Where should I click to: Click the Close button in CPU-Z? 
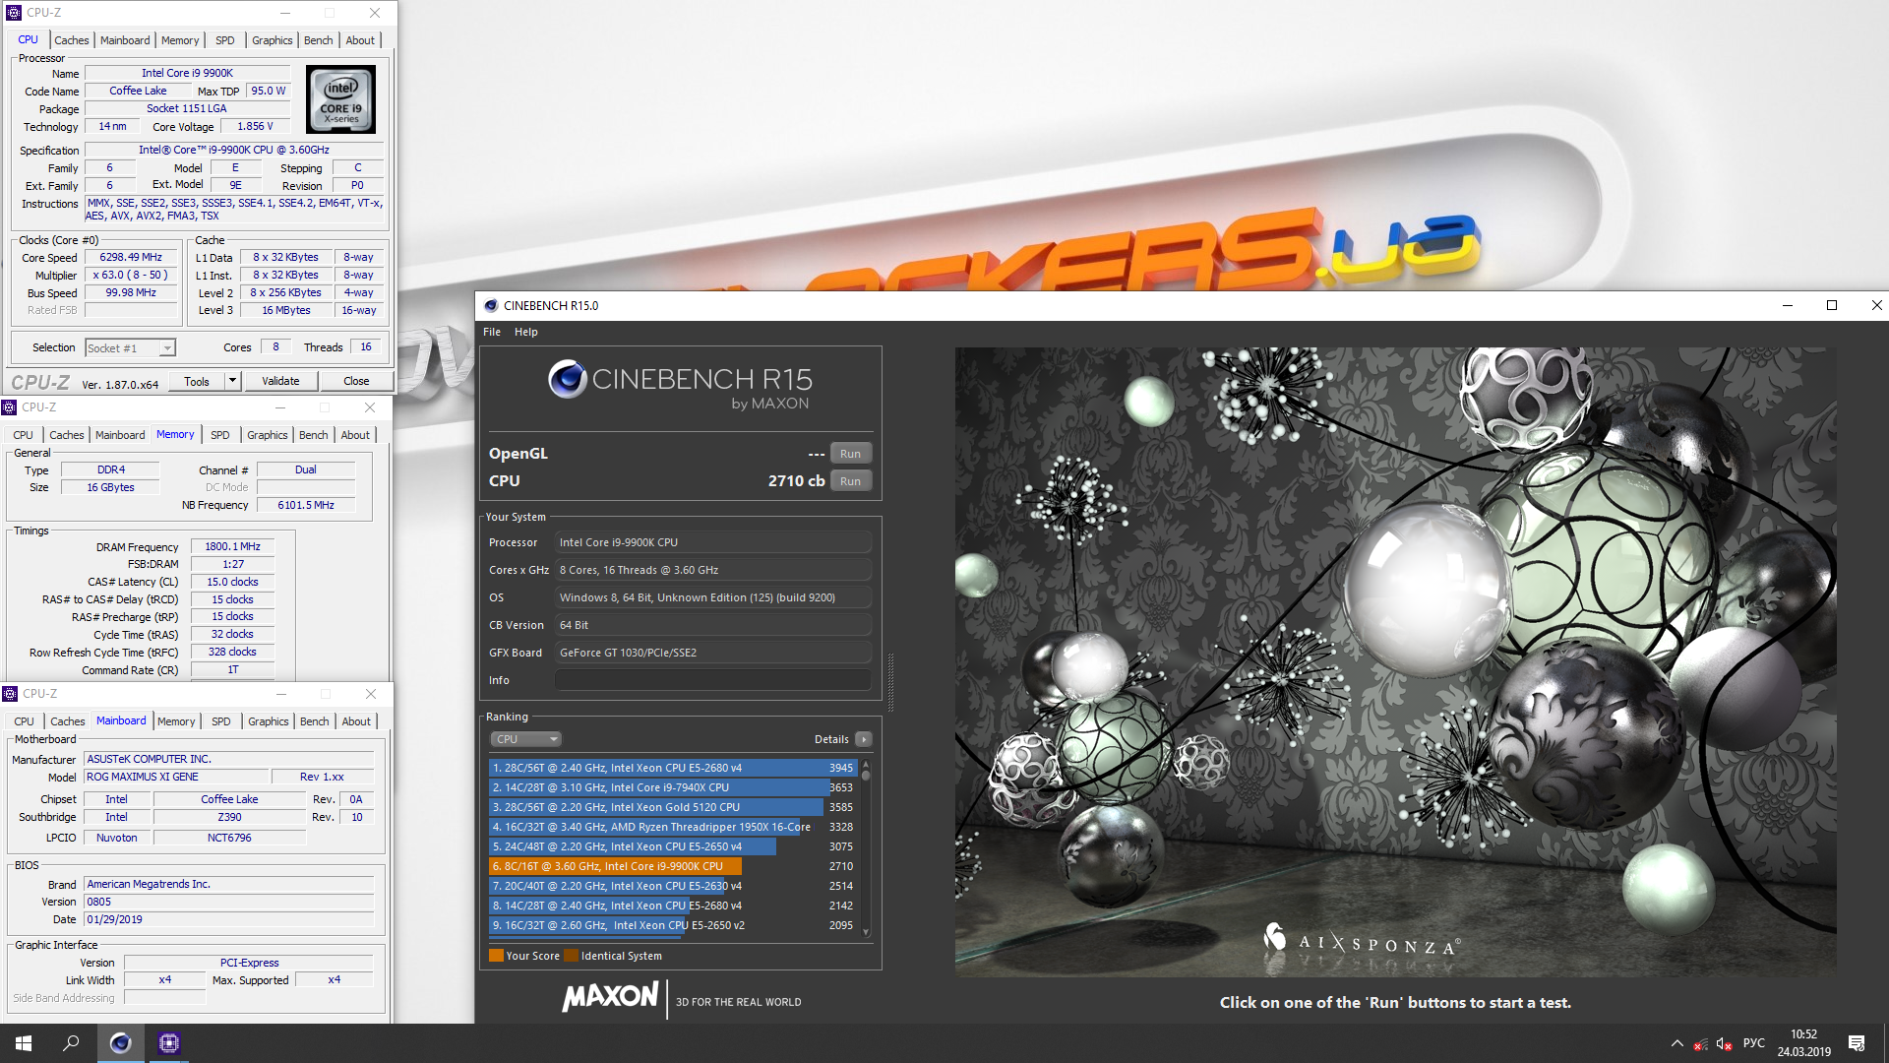click(356, 381)
